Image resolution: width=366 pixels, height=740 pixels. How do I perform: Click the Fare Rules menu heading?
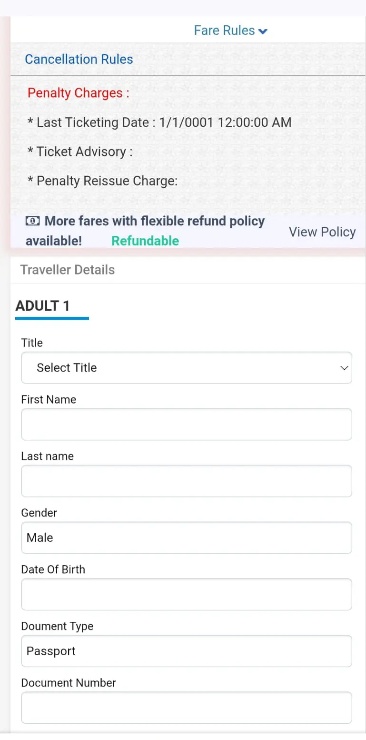click(x=224, y=30)
